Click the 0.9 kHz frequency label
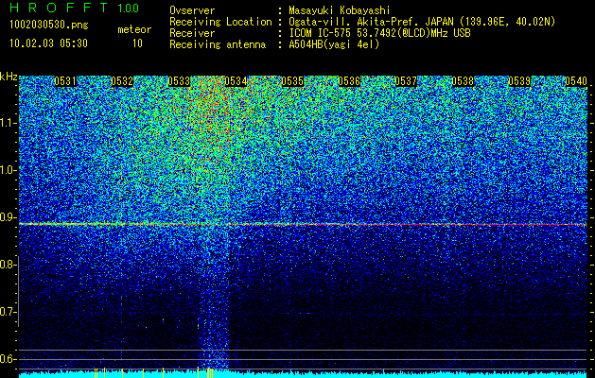 (x=7, y=217)
